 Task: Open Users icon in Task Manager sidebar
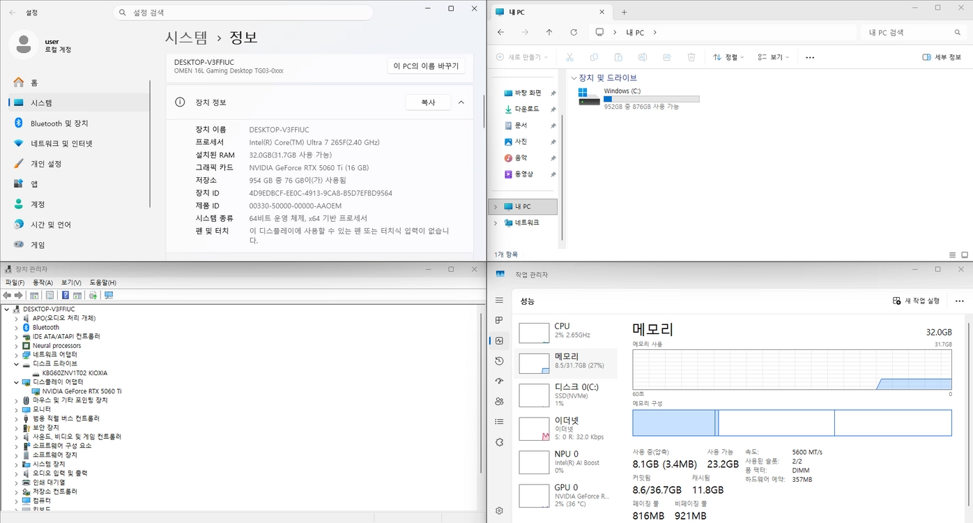(x=499, y=401)
